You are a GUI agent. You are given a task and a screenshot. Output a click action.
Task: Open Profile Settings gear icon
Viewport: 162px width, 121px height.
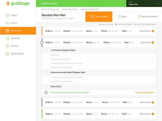[x=8, y=54]
